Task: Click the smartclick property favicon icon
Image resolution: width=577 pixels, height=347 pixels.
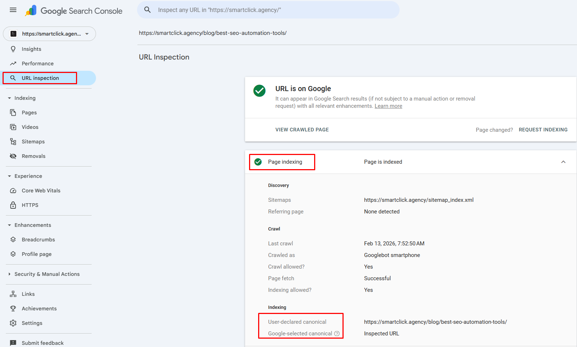Action: pos(13,34)
